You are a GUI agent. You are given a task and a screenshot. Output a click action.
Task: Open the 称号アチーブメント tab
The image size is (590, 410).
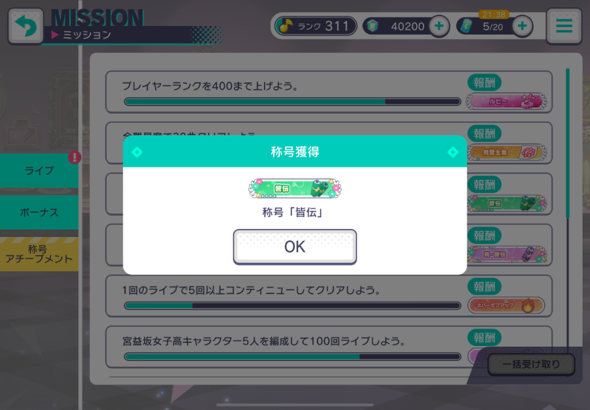39,254
